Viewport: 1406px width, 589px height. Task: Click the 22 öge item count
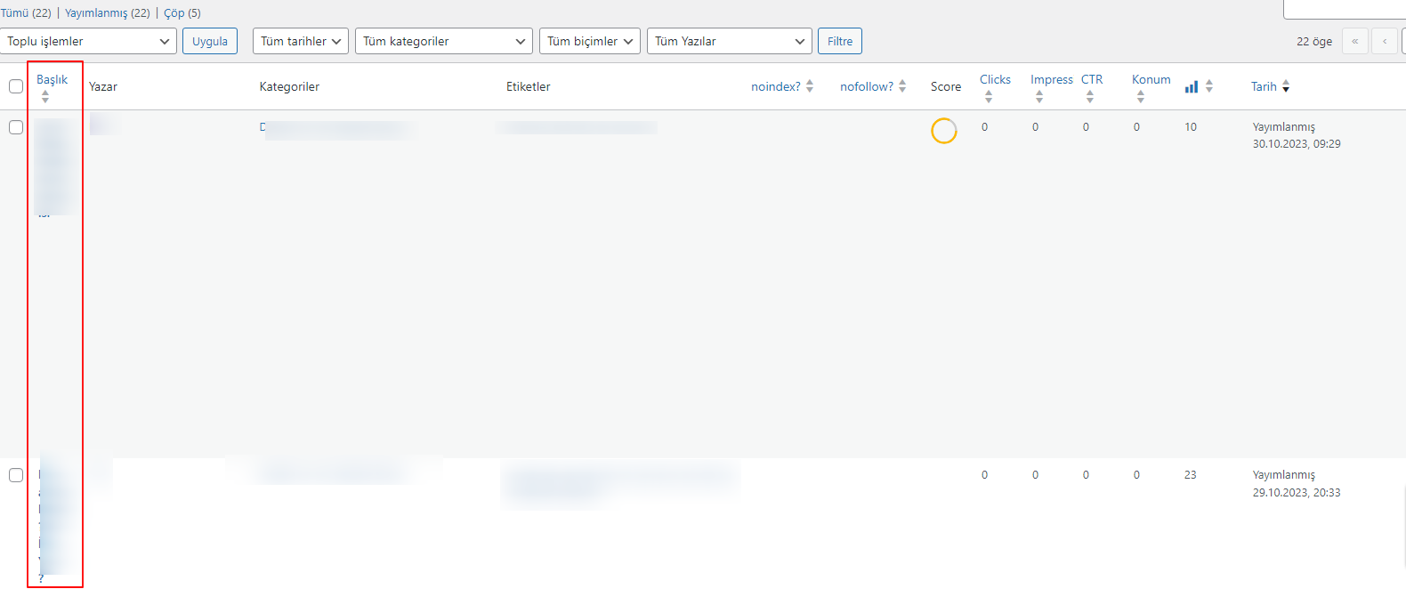point(1314,41)
